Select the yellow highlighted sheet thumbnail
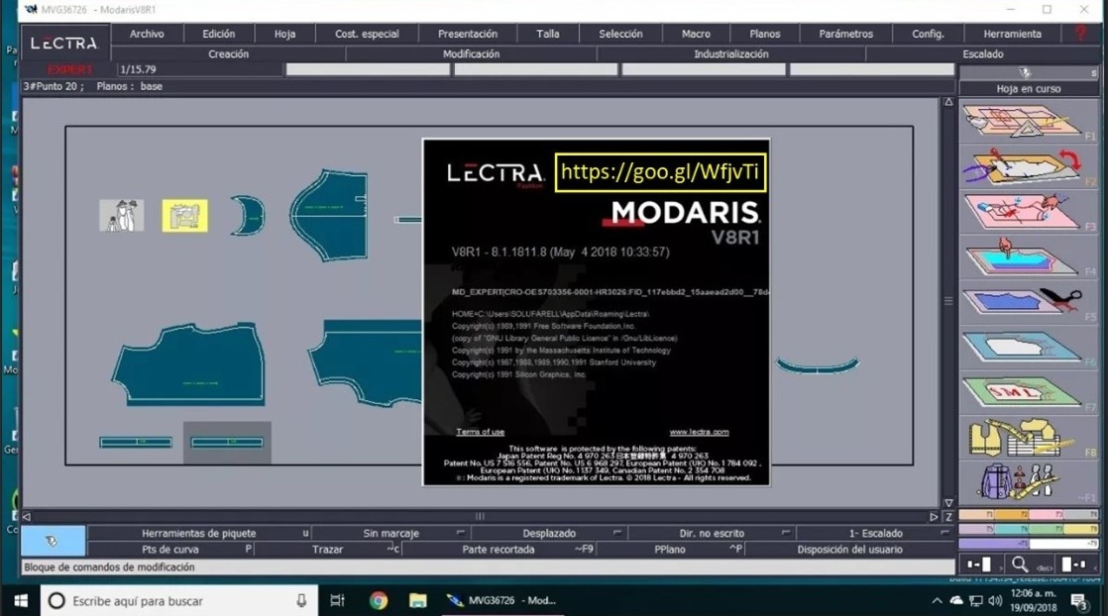 point(185,216)
